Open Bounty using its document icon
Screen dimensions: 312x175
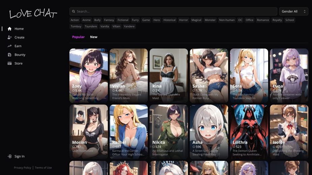[9, 55]
